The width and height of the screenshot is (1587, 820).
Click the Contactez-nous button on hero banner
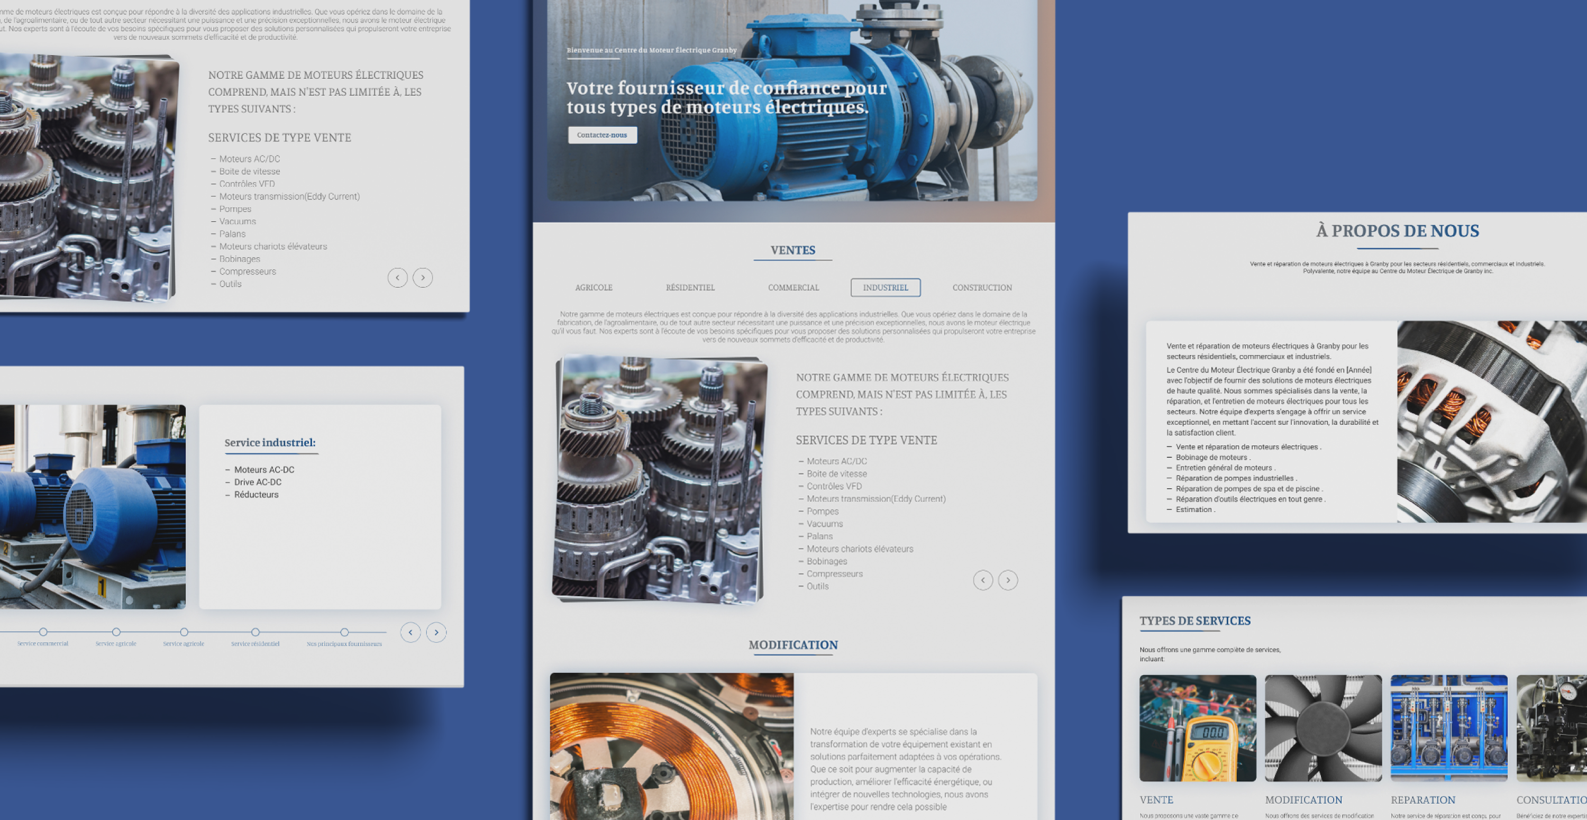point(602,135)
